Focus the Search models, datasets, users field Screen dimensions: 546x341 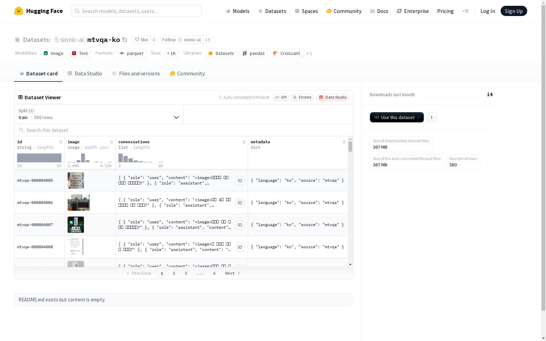coord(136,11)
